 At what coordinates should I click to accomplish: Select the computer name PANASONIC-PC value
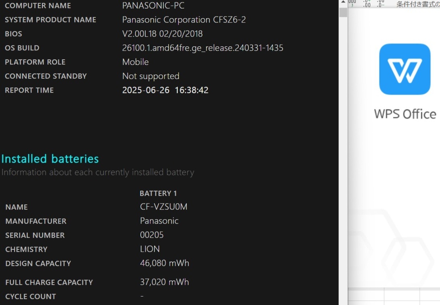pos(153,5)
